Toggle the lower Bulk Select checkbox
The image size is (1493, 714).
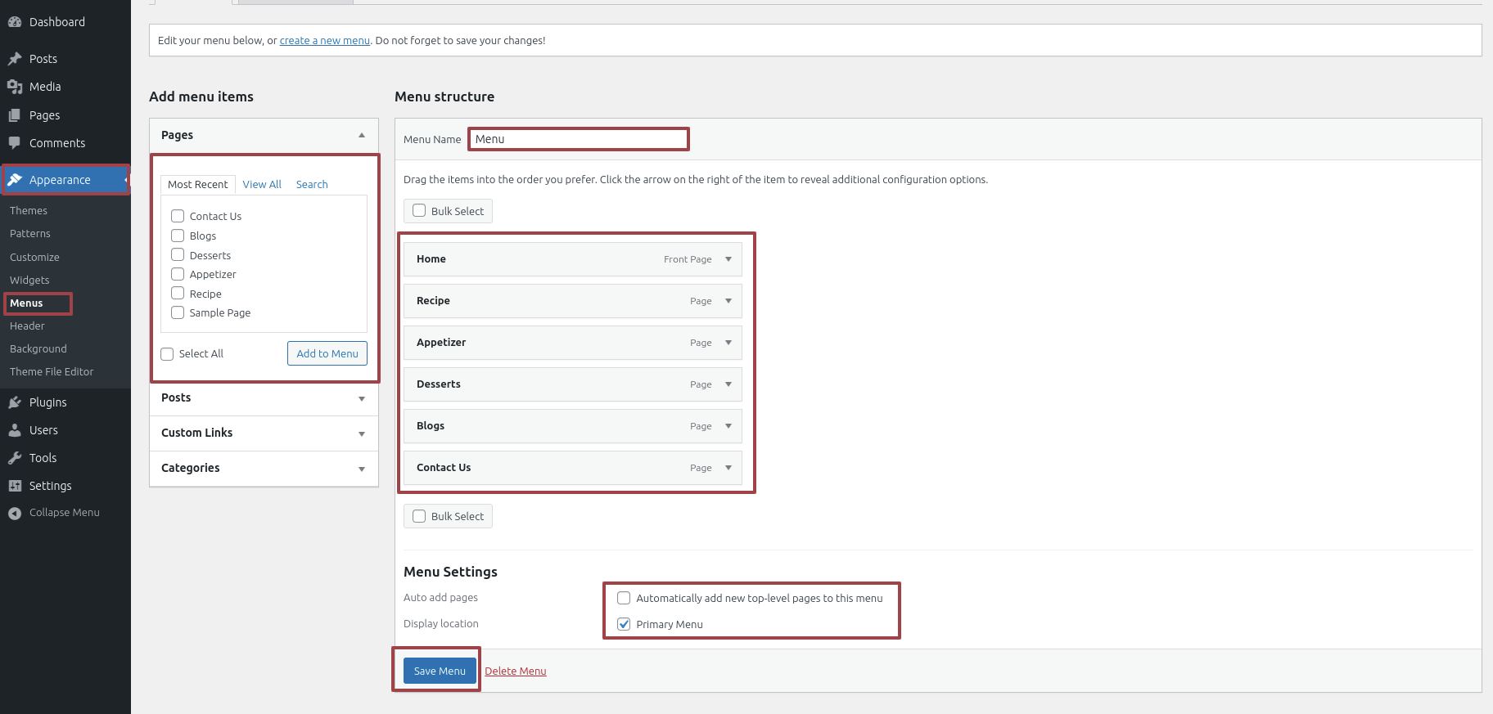419,516
